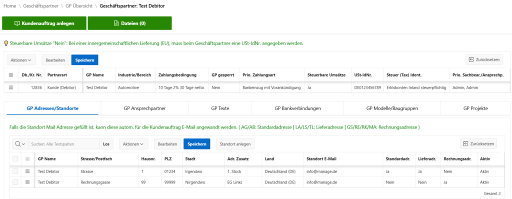Open row menu icon for partner 12836
This screenshot has height=199, width=512.
pyautogui.click(x=11, y=87)
